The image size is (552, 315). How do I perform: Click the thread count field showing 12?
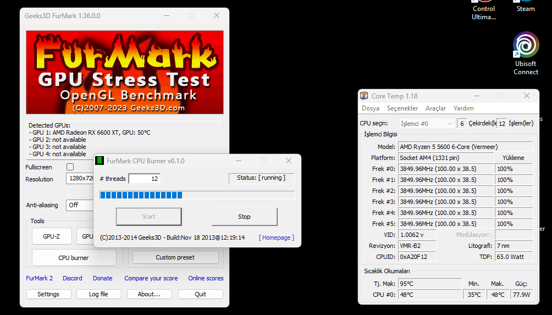(502, 124)
